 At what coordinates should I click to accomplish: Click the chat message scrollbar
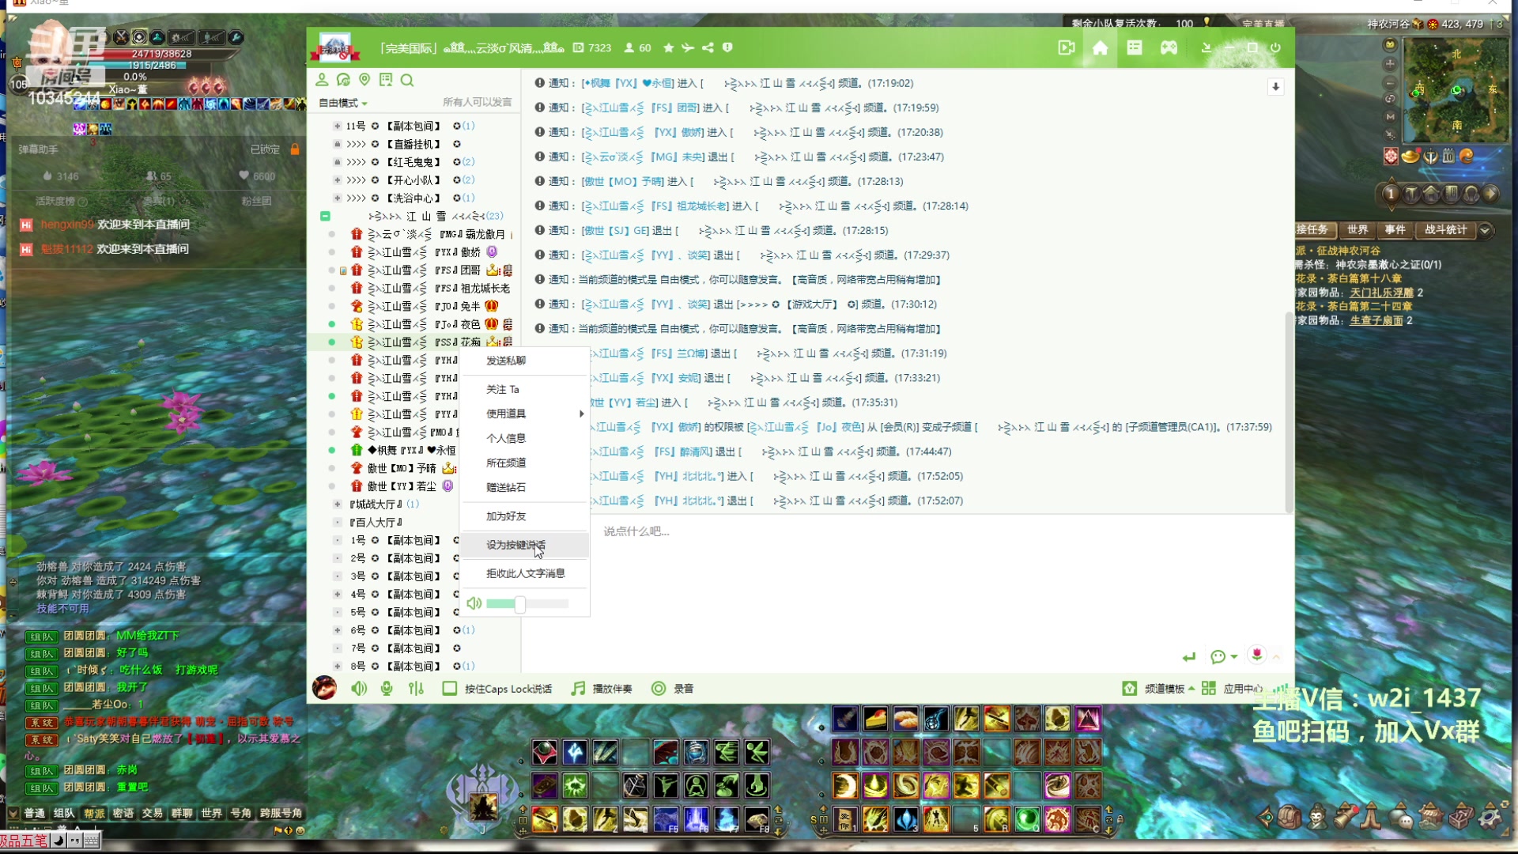click(1289, 411)
